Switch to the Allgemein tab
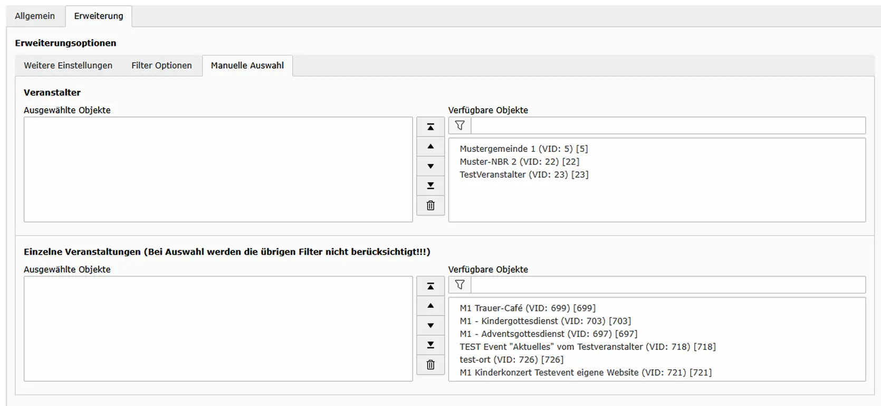 click(35, 16)
